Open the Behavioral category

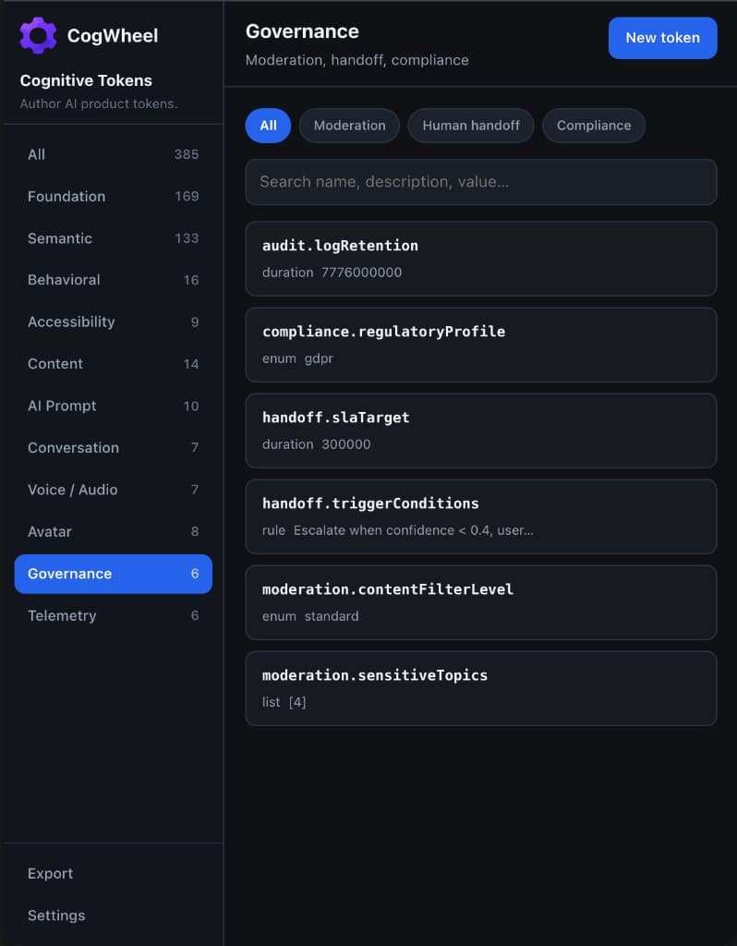point(113,280)
